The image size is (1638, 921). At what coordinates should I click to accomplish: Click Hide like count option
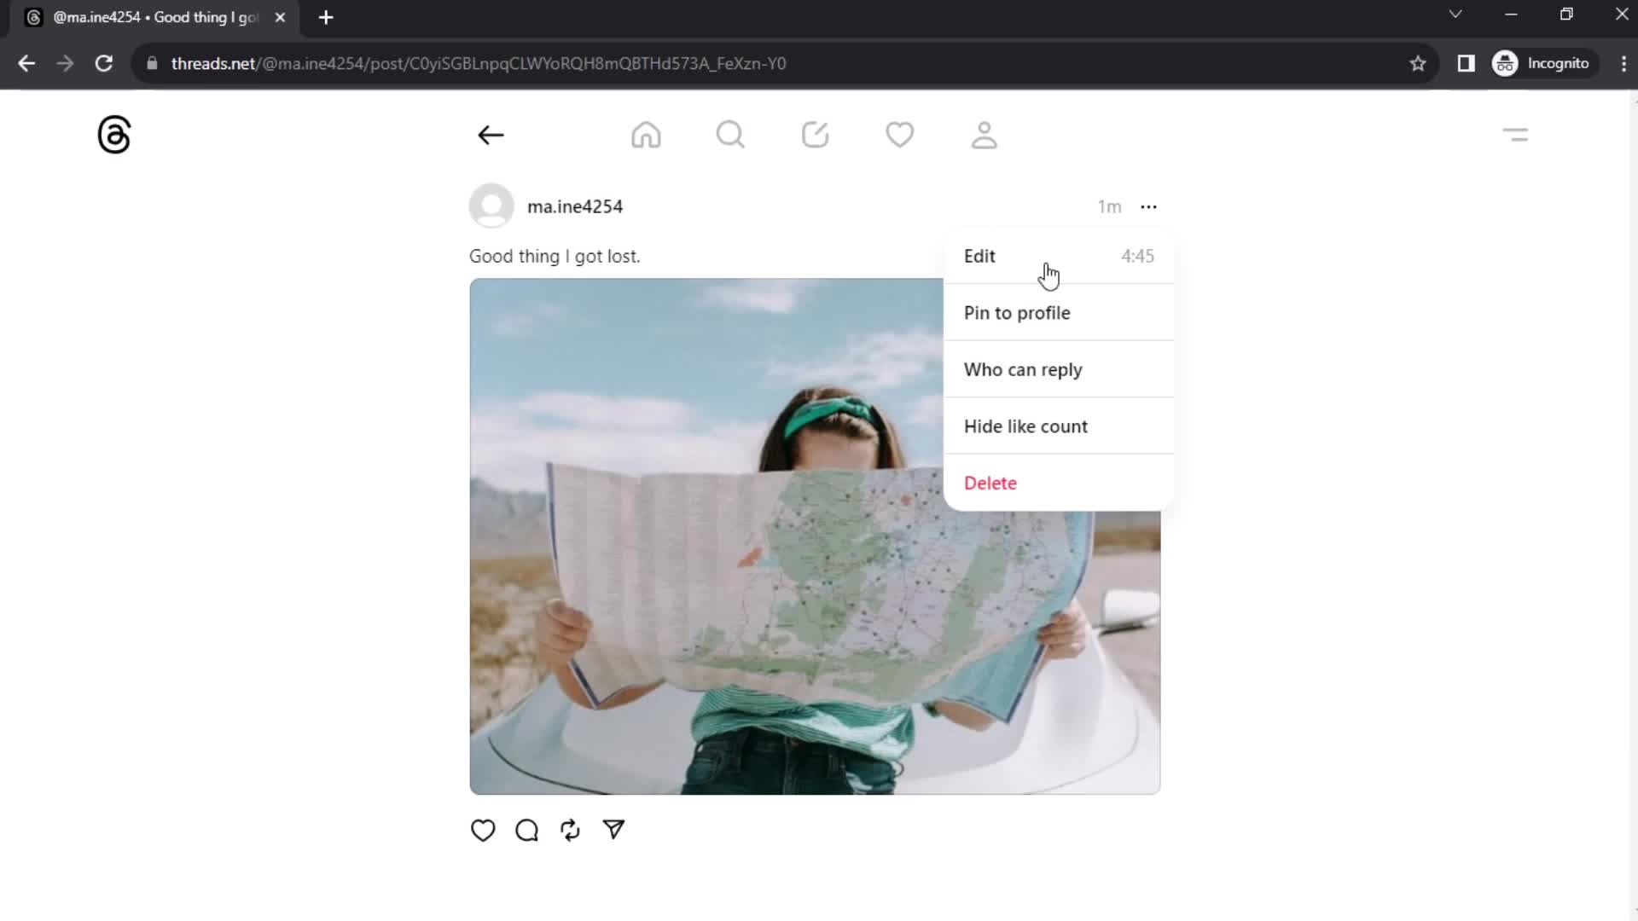click(1026, 425)
